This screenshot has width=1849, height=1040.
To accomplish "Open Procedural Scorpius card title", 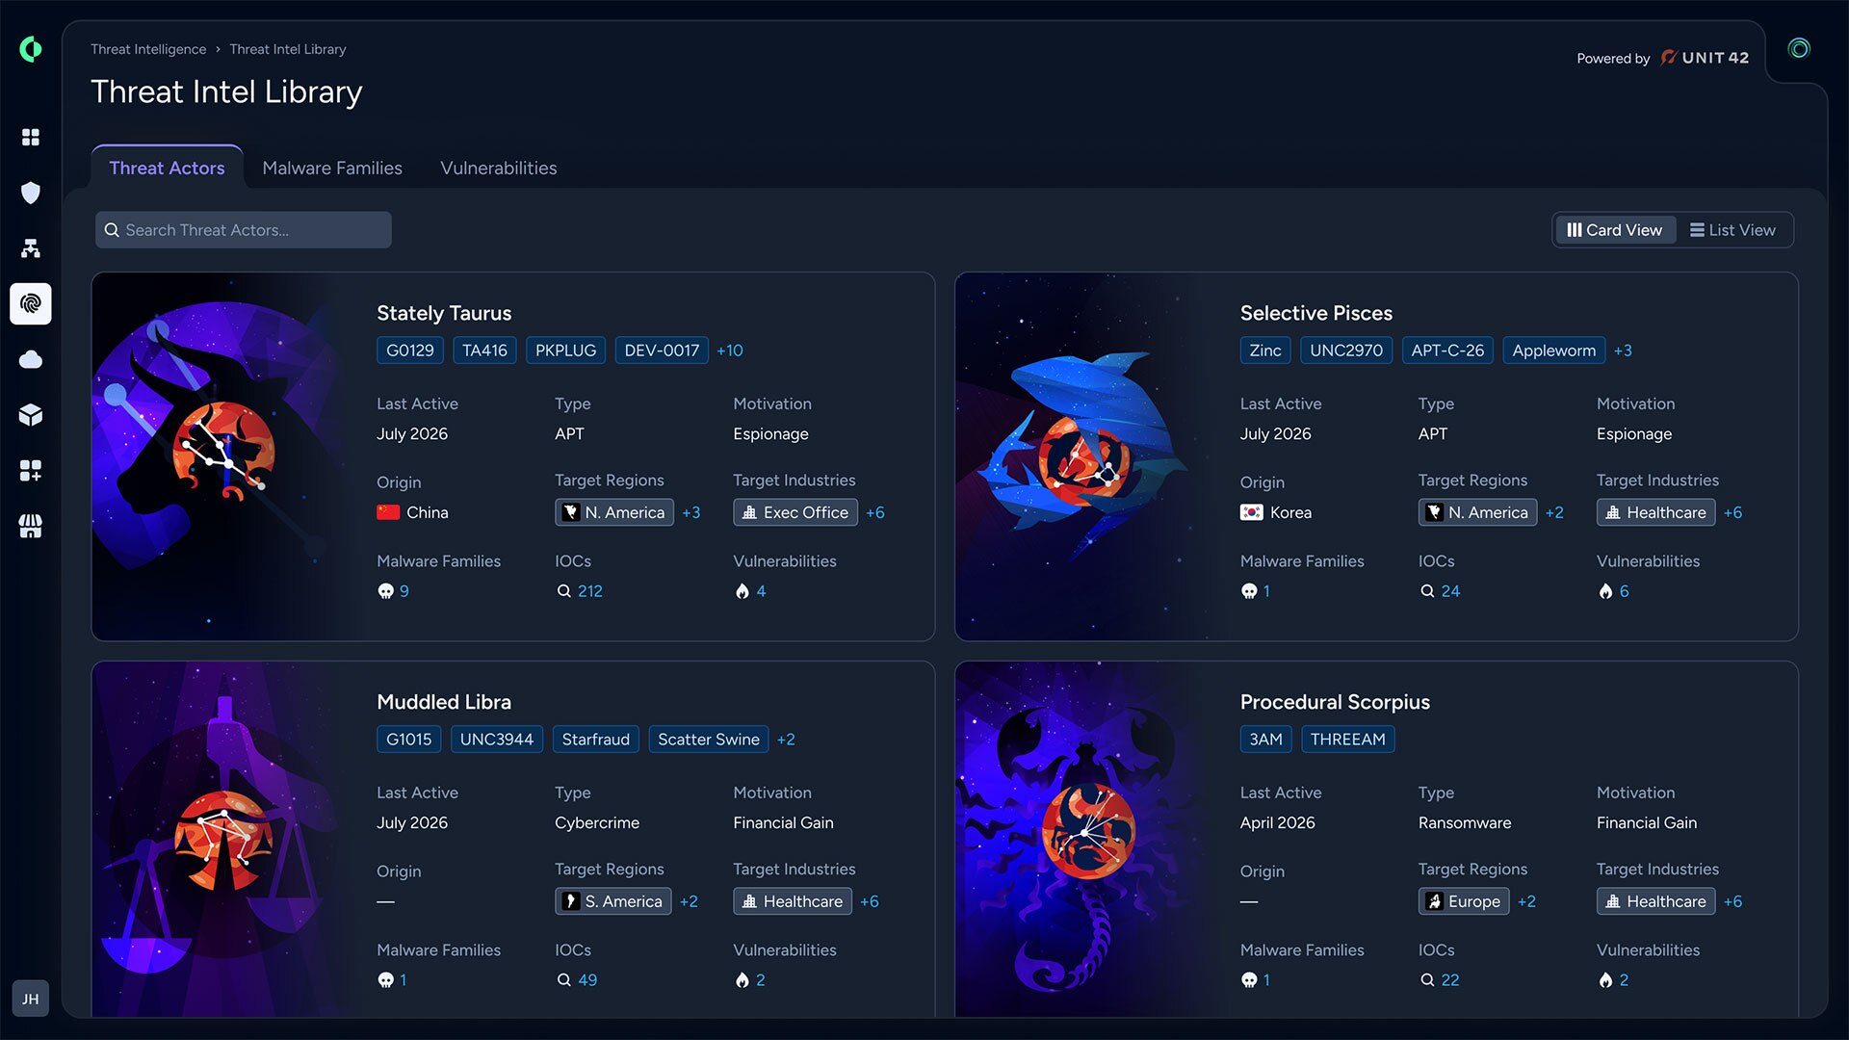I will (x=1335, y=702).
